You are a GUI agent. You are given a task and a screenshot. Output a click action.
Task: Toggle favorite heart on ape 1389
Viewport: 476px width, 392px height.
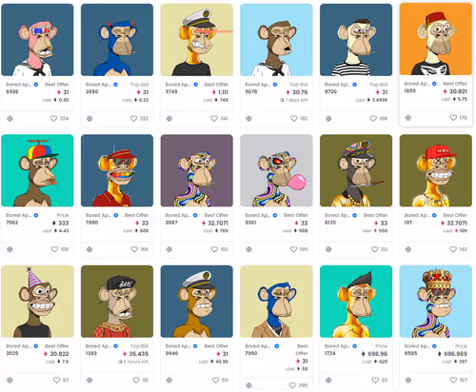click(x=136, y=380)
